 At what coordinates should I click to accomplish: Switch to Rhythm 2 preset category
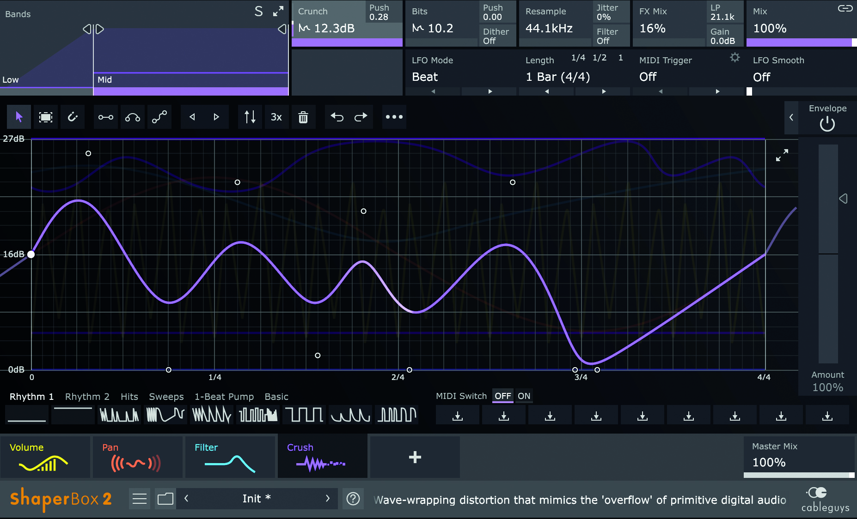point(87,397)
